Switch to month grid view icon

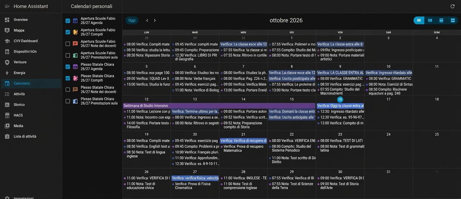click(x=419, y=20)
